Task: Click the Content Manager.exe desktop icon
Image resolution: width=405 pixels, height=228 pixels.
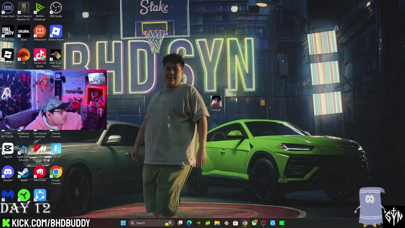Action: coord(40,152)
